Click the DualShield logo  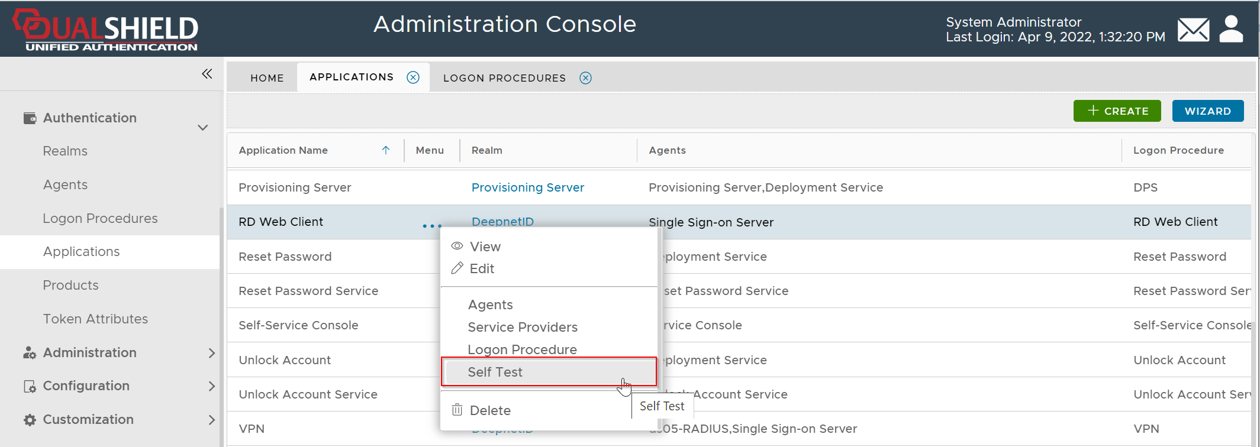[x=105, y=30]
